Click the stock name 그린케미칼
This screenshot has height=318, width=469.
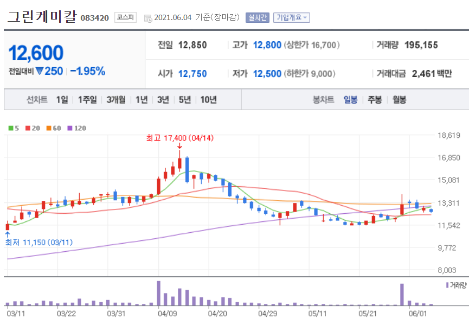42,16
